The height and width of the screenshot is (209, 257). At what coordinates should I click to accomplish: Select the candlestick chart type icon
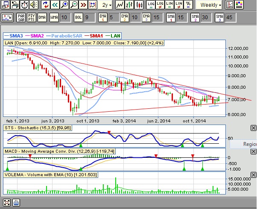tap(139, 5)
